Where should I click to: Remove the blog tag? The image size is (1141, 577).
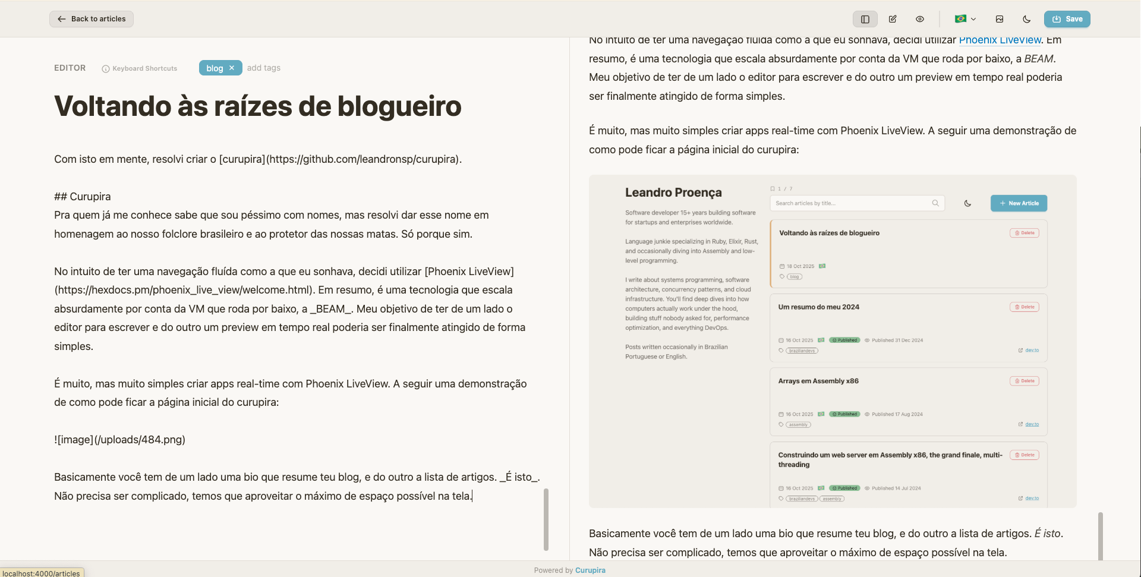(232, 68)
